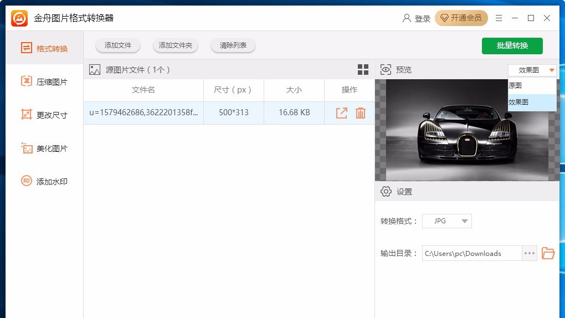Choose 原图 from the preview dropdown
This screenshot has width=565, height=318.
[532, 86]
